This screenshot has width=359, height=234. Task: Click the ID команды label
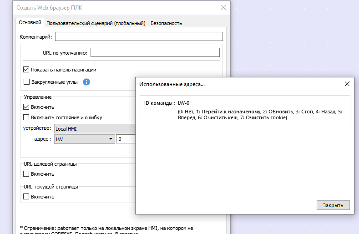[159, 103]
